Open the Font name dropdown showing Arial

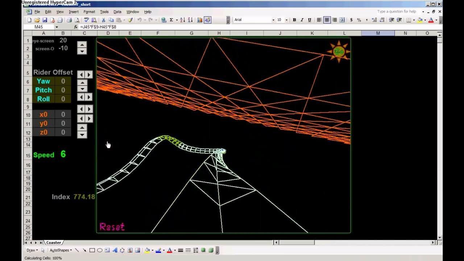tap(273, 20)
